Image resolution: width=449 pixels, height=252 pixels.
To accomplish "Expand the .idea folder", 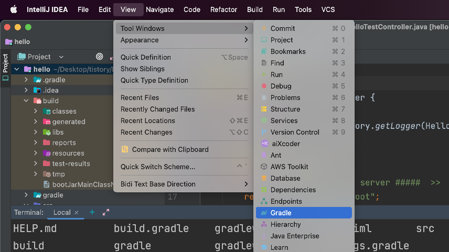I will pos(26,90).
